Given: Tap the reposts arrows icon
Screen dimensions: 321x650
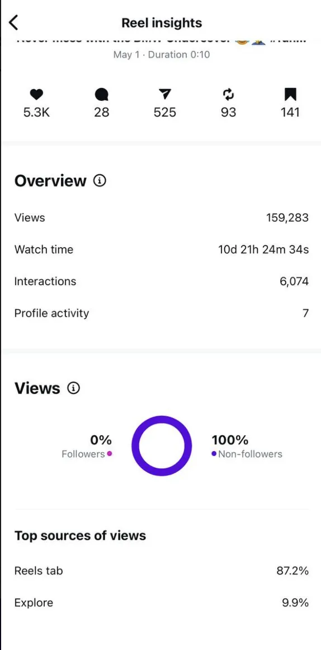Looking at the screenshot, I should pyautogui.click(x=228, y=95).
